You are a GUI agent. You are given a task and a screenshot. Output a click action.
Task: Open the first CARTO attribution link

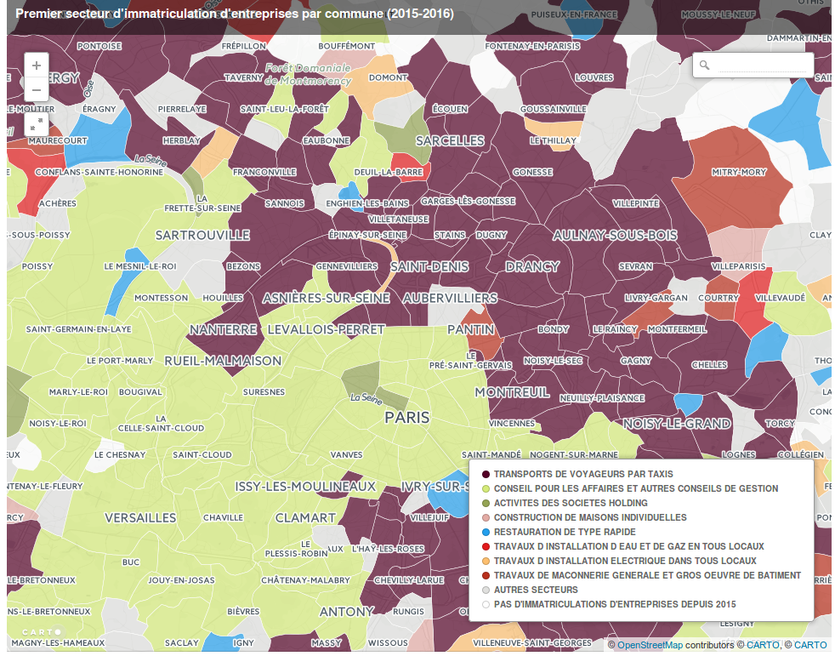[763, 645]
